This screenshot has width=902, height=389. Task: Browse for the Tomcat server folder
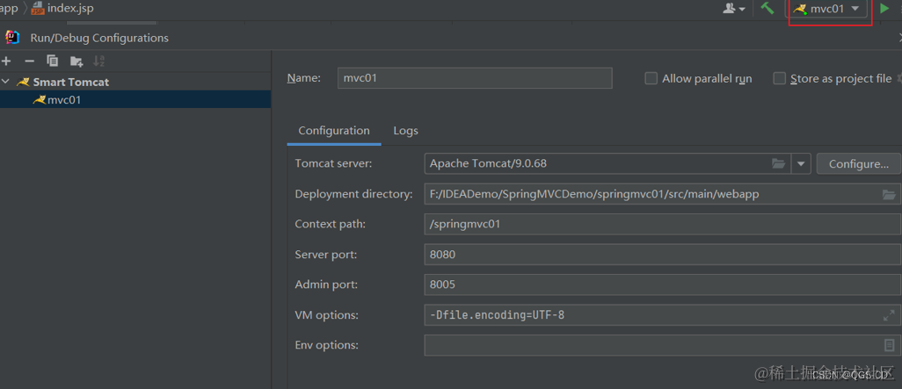[x=778, y=163]
